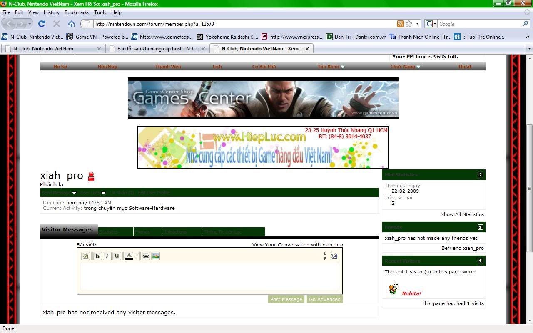Click Befriend xiah_pro link
Image resolution: width=533 pixels, height=333 pixels.
click(463, 248)
